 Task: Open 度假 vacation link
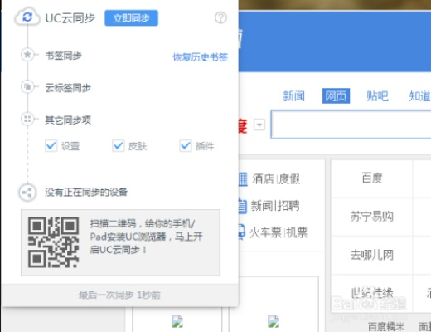289,179
